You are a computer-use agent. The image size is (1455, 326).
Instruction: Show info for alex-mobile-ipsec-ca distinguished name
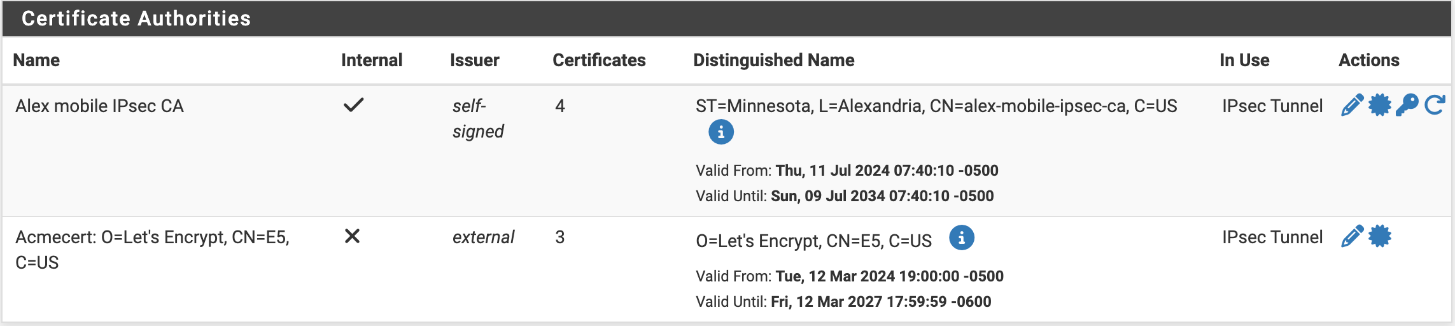coord(720,132)
